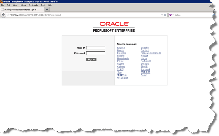
Task: Select Traditional Chinese language link
Action: point(122,75)
